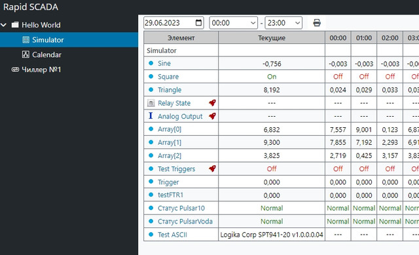Open the testFTR1 channel link
419x255 pixels.
(170, 195)
